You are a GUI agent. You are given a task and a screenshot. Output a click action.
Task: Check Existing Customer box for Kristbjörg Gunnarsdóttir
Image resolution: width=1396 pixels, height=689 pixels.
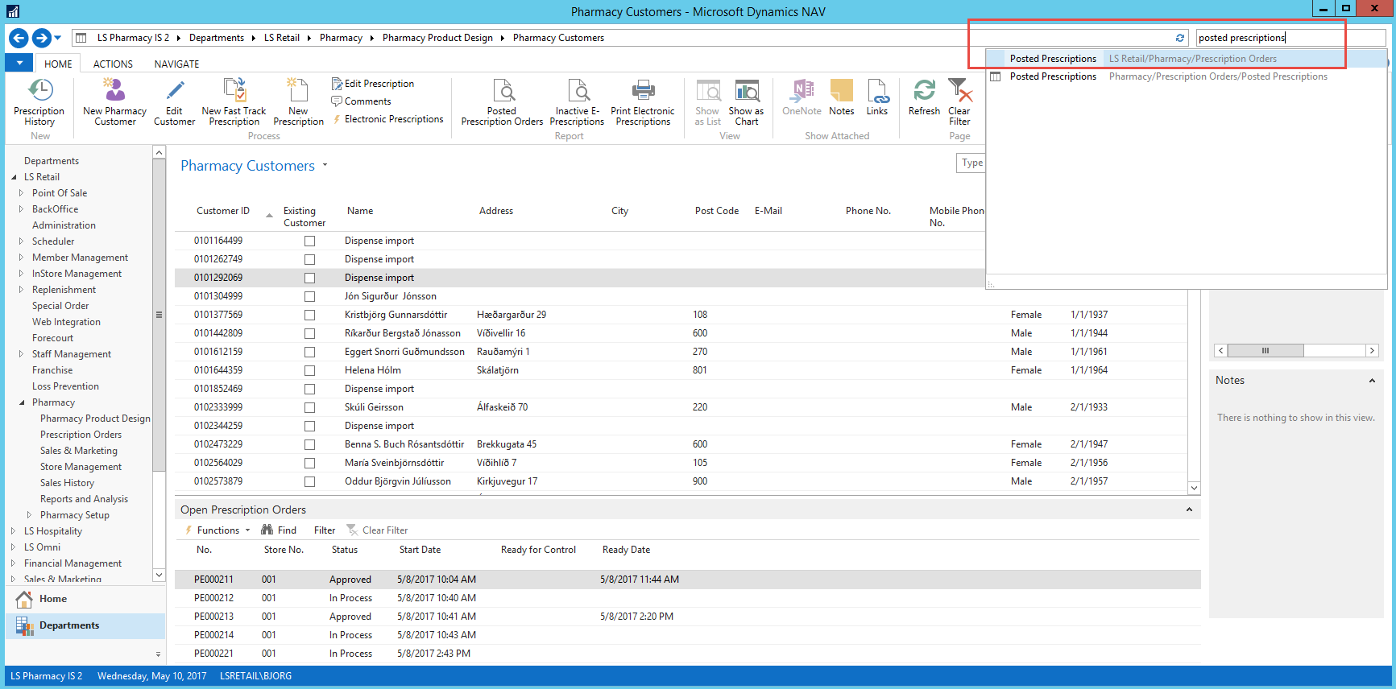[309, 316]
